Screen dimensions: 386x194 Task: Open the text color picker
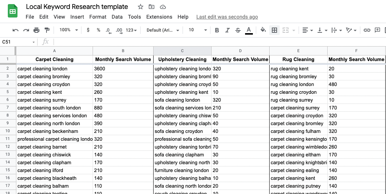pyautogui.click(x=249, y=30)
